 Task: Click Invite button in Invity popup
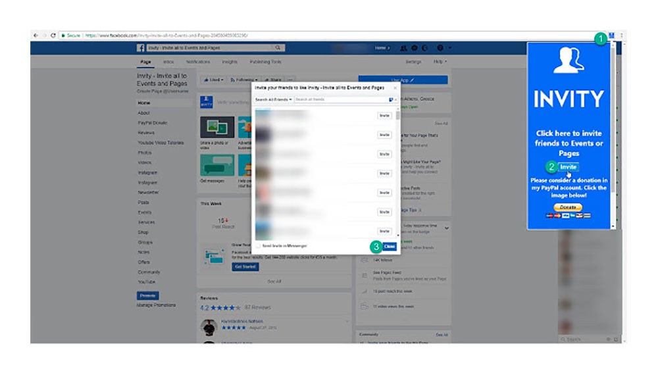pyautogui.click(x=568, y=167)
